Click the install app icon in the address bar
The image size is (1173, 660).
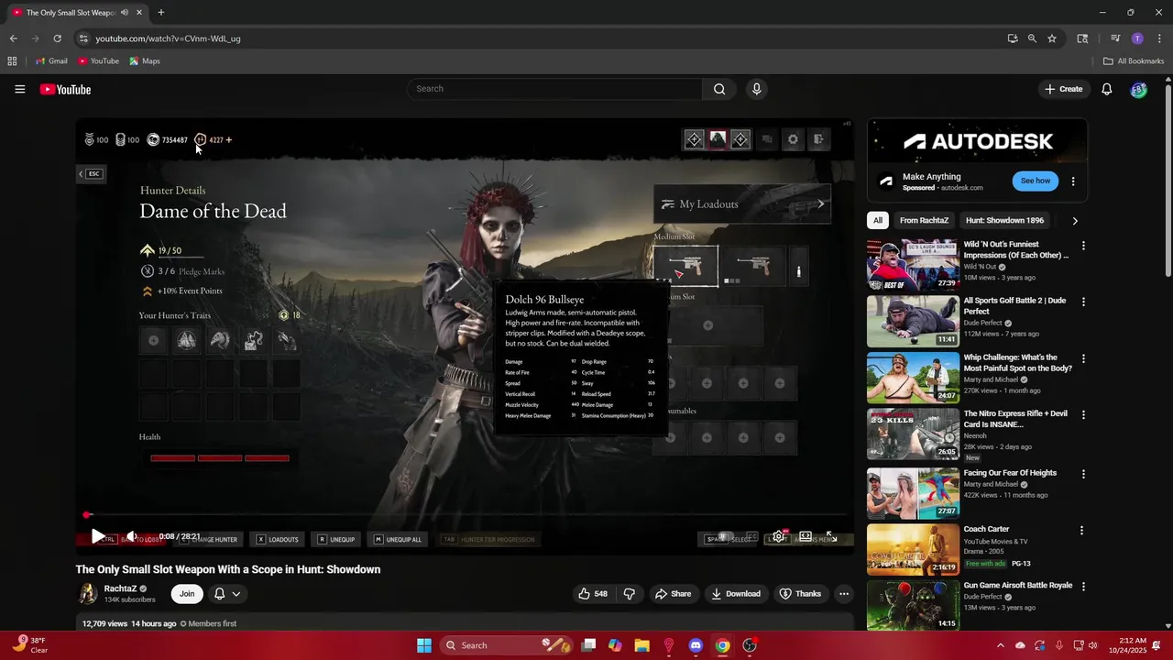point(1012,38)
